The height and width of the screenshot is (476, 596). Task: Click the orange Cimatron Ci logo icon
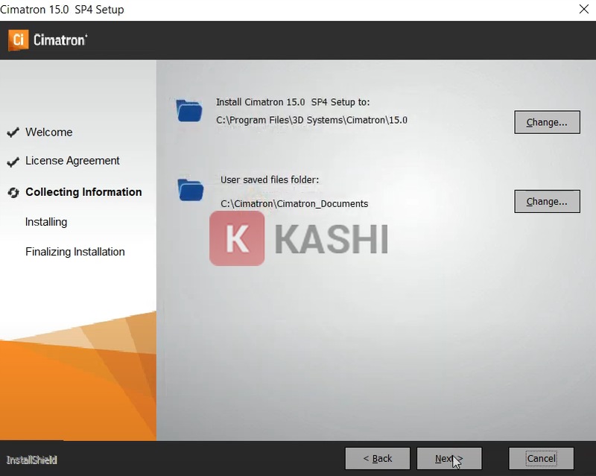point(19,39)
